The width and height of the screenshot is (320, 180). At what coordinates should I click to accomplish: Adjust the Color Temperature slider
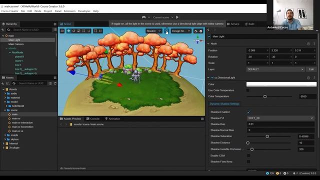click(x=269, y=96)
